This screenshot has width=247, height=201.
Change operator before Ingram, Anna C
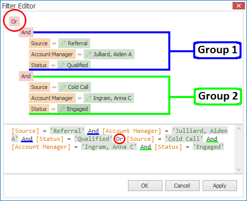click(80, 98)
